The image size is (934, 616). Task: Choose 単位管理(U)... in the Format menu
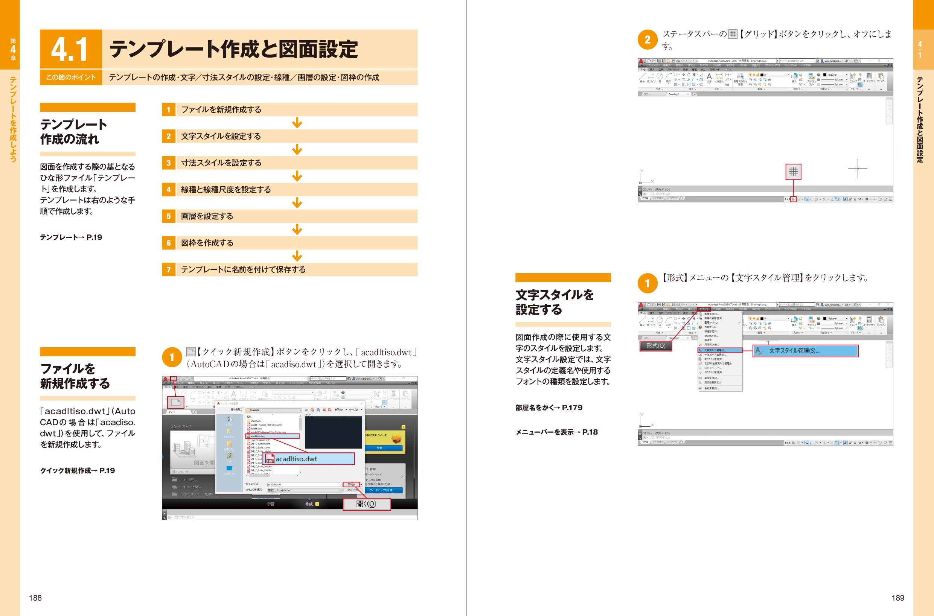(x=720, y=378)
